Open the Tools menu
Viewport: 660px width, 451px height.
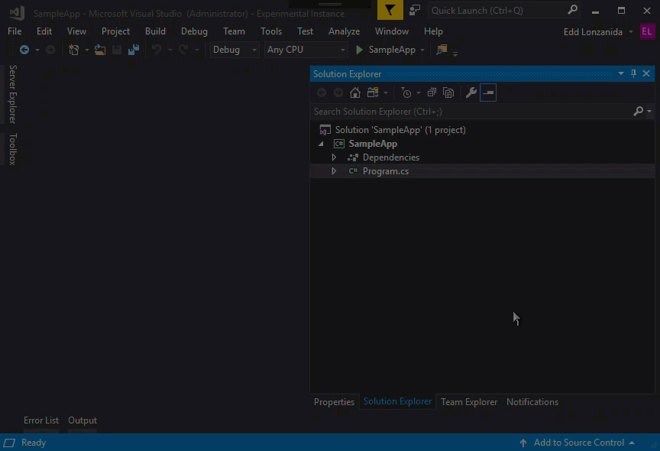271,31
